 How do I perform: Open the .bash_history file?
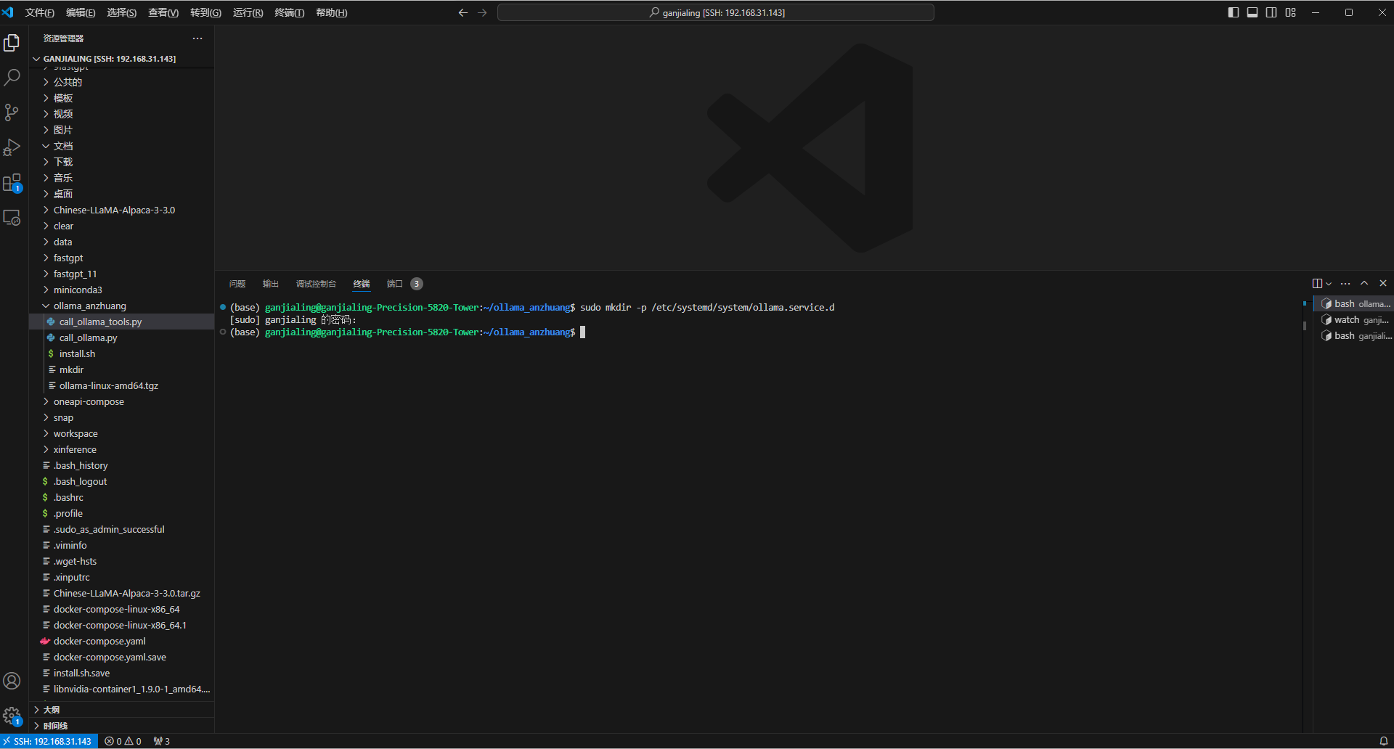(x=121, y=465)
